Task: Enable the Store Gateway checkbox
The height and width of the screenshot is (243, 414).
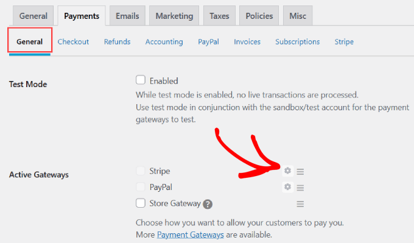Action: (141, 203)
